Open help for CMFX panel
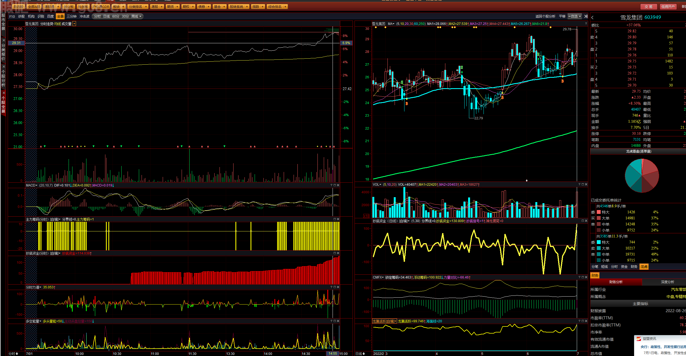This screenshot has height=356, width=686. 580,277
